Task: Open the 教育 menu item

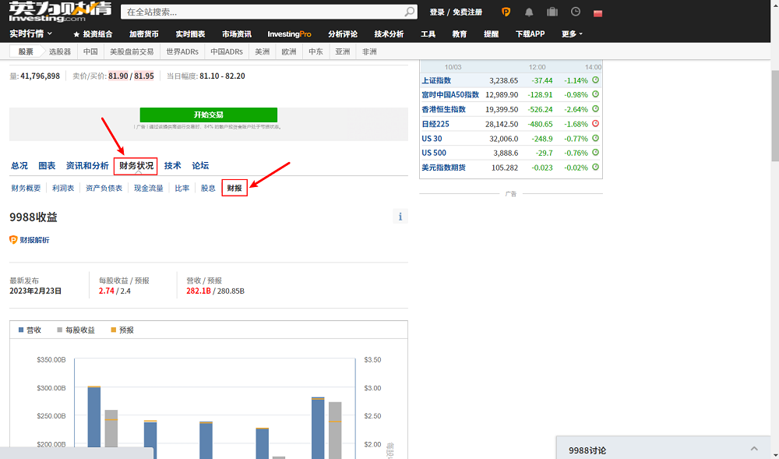Action: coord(460,34)
